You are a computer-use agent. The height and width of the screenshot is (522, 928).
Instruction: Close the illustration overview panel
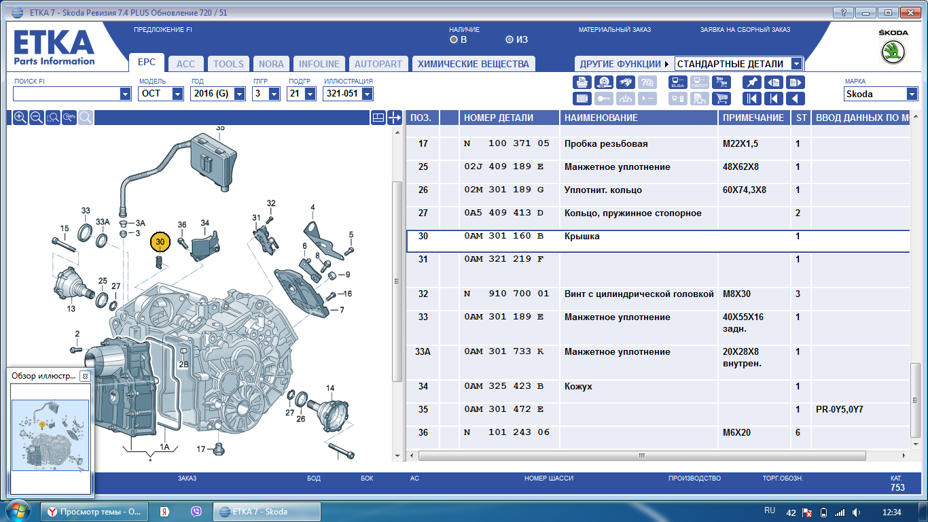(85, 376)
